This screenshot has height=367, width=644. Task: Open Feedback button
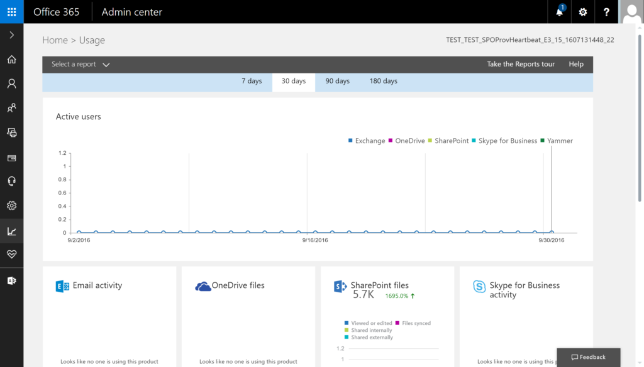(x=589, y=357)
